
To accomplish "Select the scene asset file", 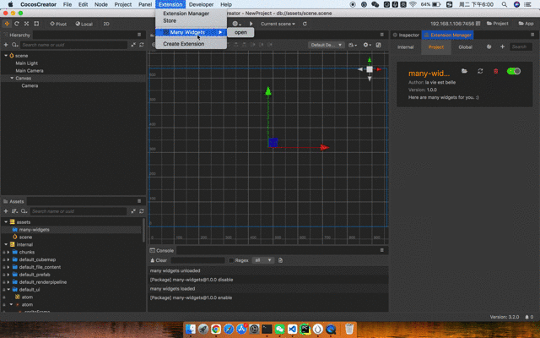I will (x=25, y=237).
